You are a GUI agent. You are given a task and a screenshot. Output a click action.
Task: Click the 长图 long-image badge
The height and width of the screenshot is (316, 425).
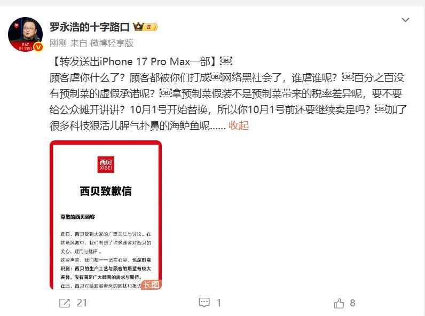(151, 285)
